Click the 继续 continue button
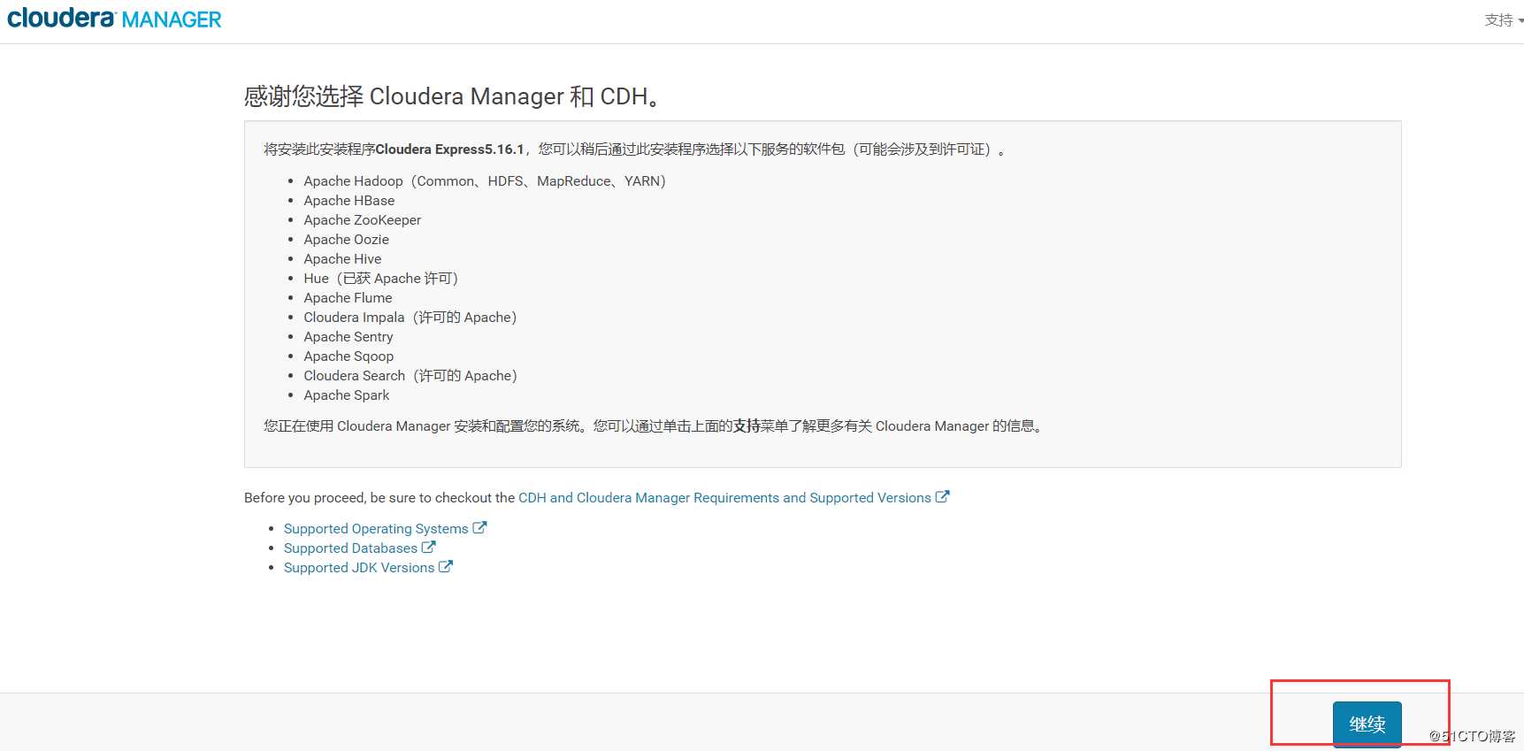 tap(1367, 724)
